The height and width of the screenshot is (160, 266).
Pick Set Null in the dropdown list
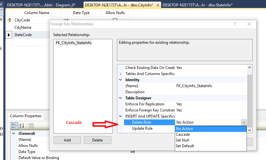182,140
